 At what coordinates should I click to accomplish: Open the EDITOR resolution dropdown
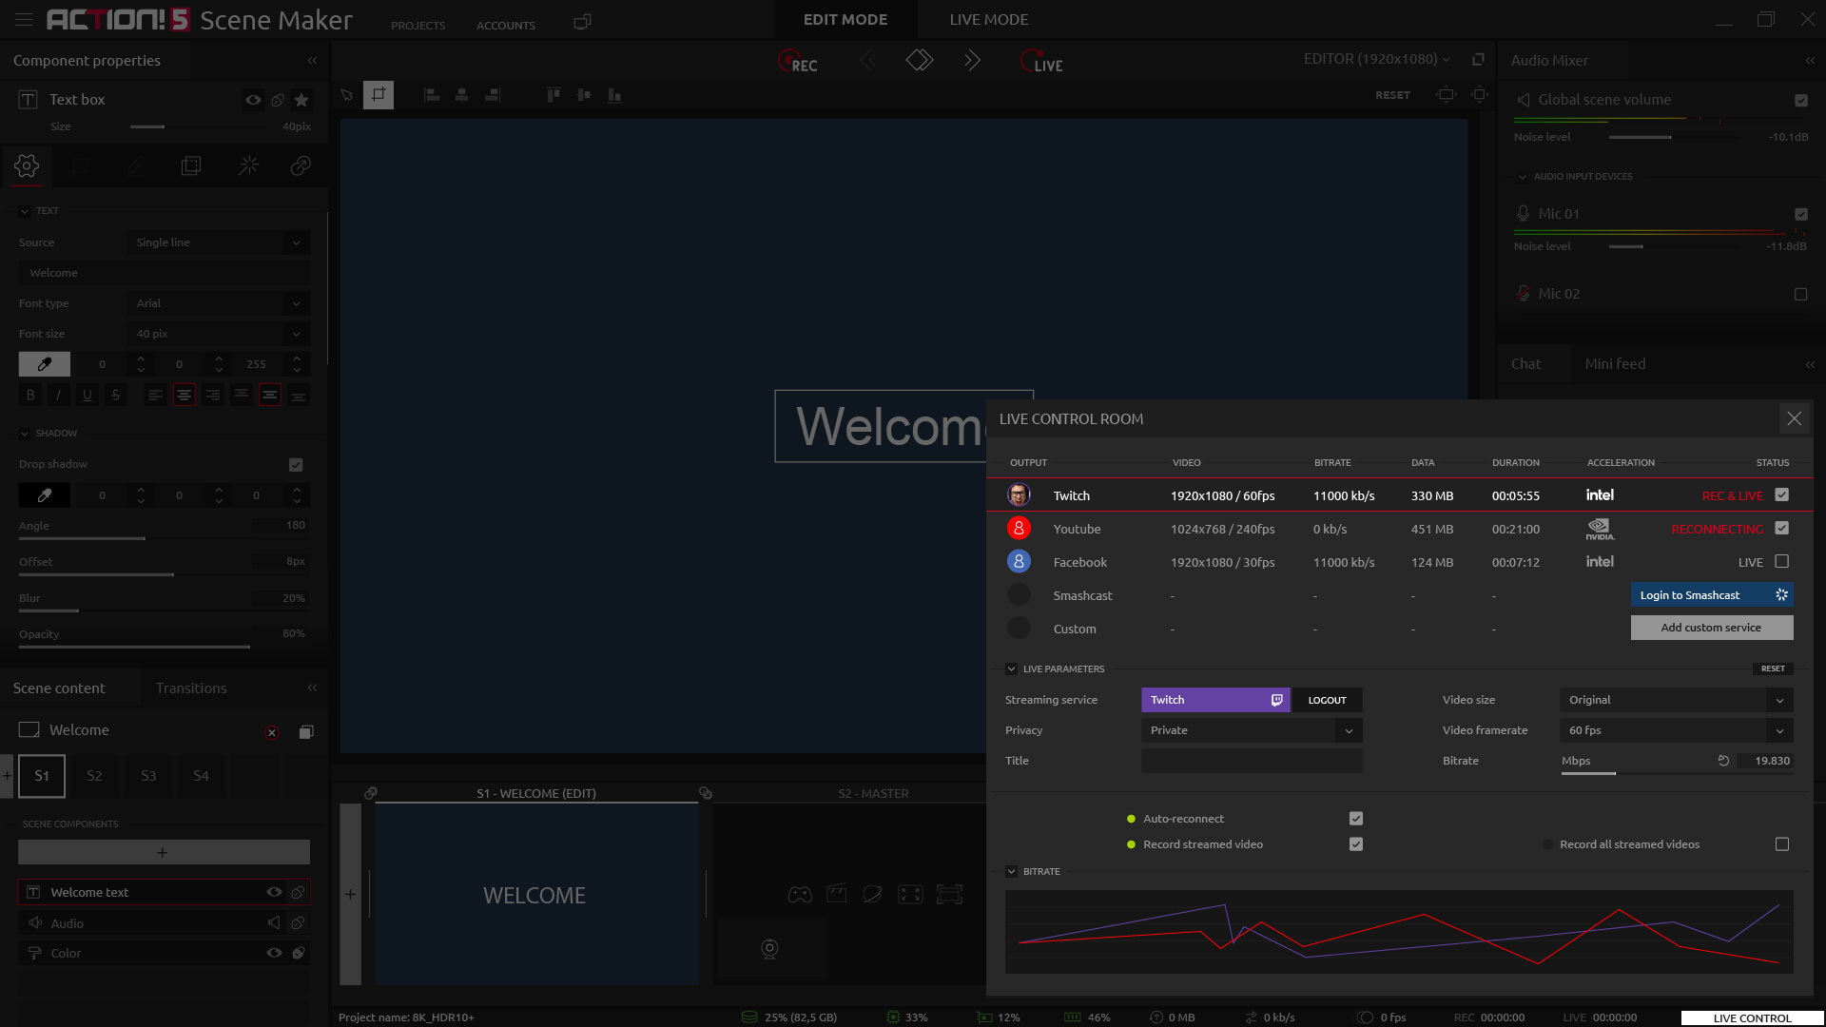point(1377,59)
